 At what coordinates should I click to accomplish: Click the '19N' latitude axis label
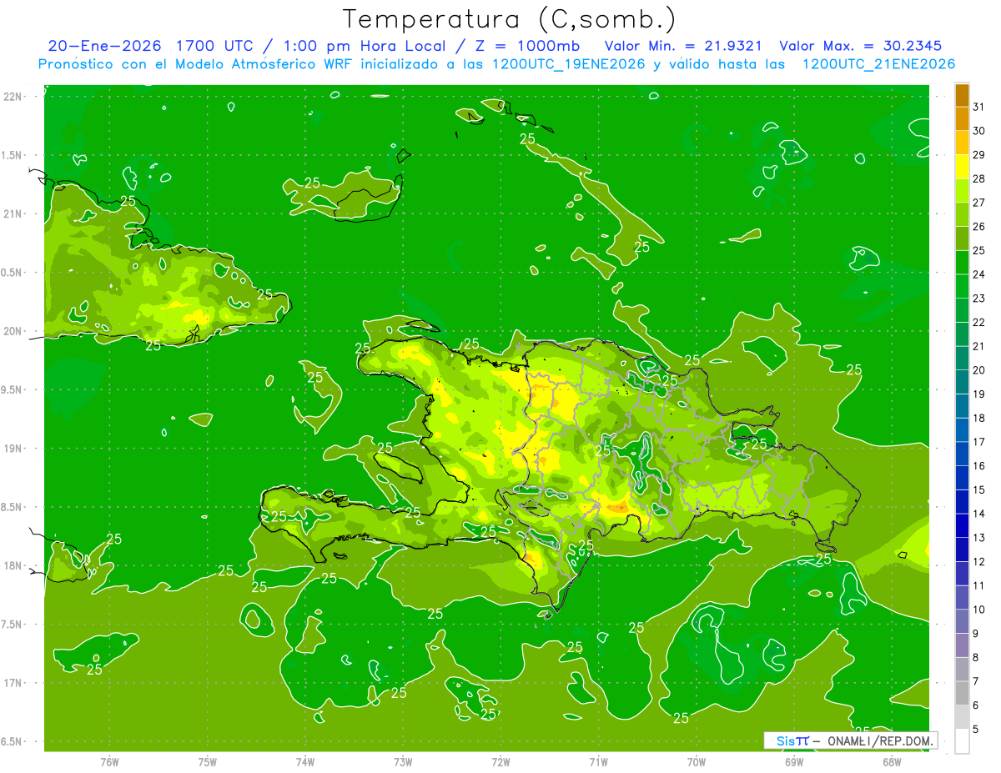coord(13,449)
